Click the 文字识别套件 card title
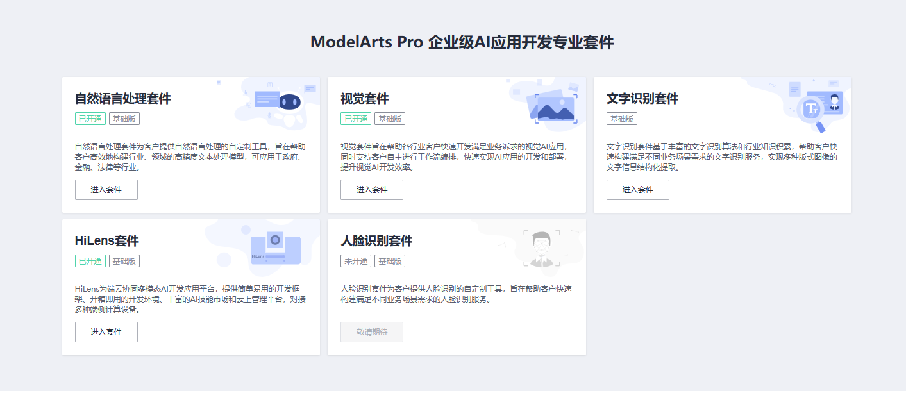Viewport: 906px width, 393px height. pos(642,99)
